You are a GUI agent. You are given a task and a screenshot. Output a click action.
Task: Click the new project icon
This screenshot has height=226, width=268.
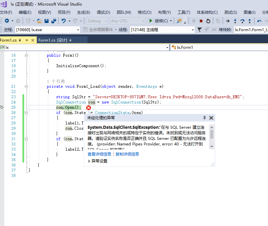(x=28, y=21)
